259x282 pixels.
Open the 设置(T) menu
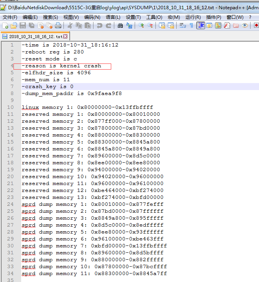pyautogui.click(x=133, y=17)
